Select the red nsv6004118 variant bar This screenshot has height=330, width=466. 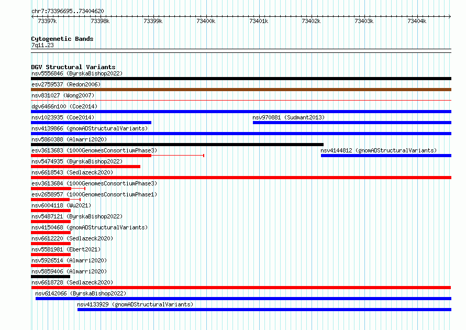pyautogui.click(x=51, y=211)
